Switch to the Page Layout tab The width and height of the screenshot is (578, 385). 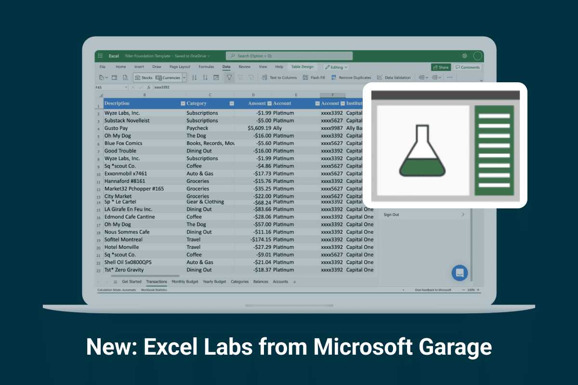(x=180, y=67)
